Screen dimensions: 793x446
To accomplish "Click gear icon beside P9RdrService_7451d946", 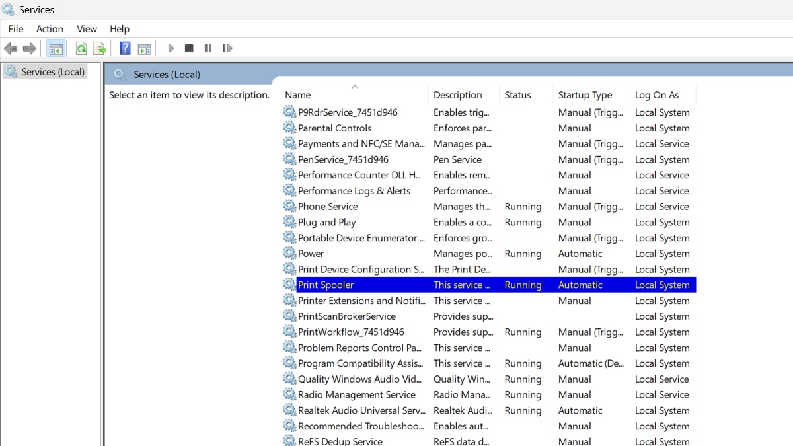I will coord(289,112).
